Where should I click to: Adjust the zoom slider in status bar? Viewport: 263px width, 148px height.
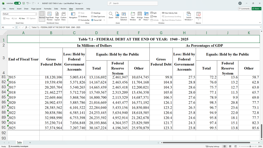point(250,146)
